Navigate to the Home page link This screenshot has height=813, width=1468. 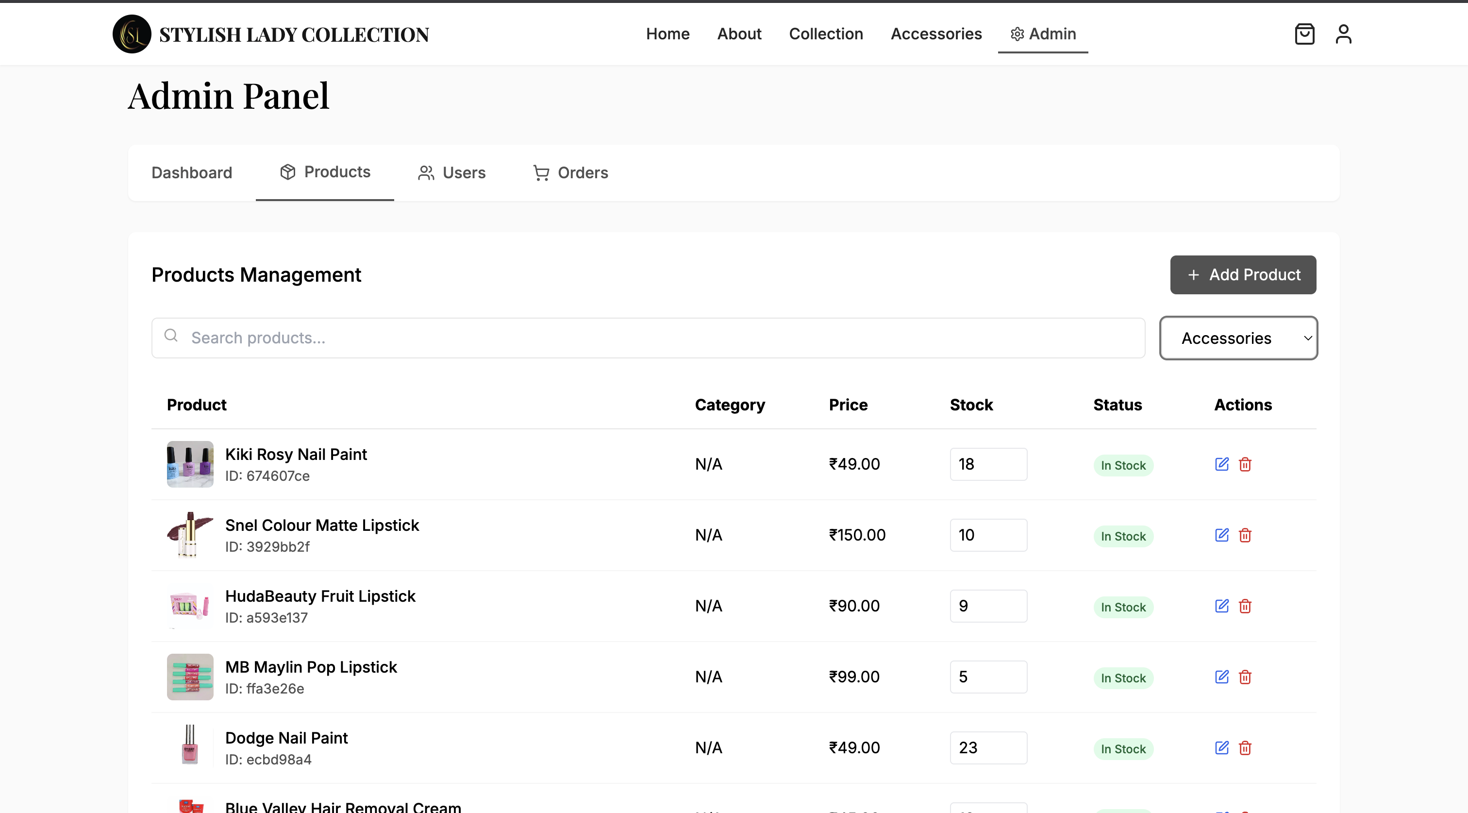coord(667,34)
